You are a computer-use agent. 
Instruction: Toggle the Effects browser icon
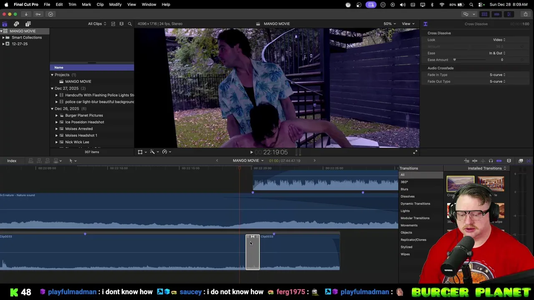[521, 161]
